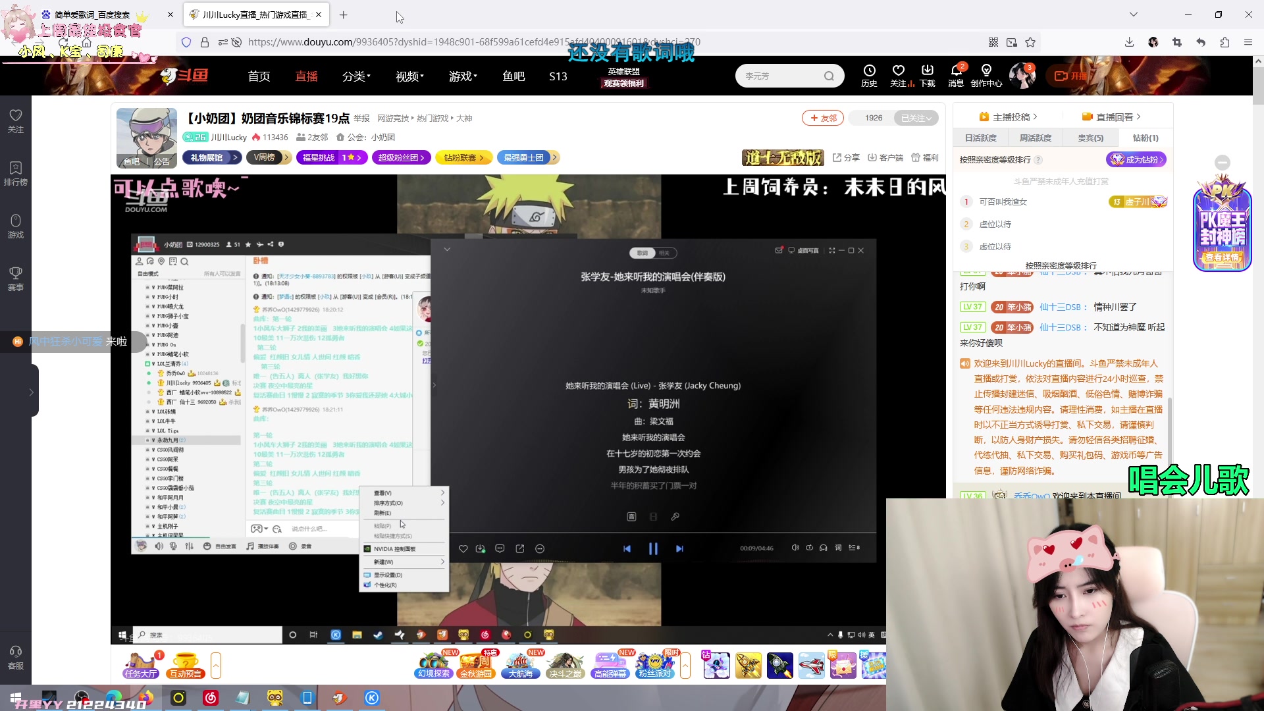Expand the 视频 navigation dropdown

pyautogui.click(x=409, y=76)
